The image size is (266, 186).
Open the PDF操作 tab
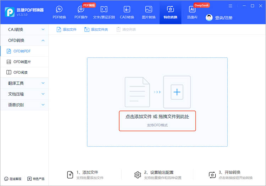(x=81, y=12)
